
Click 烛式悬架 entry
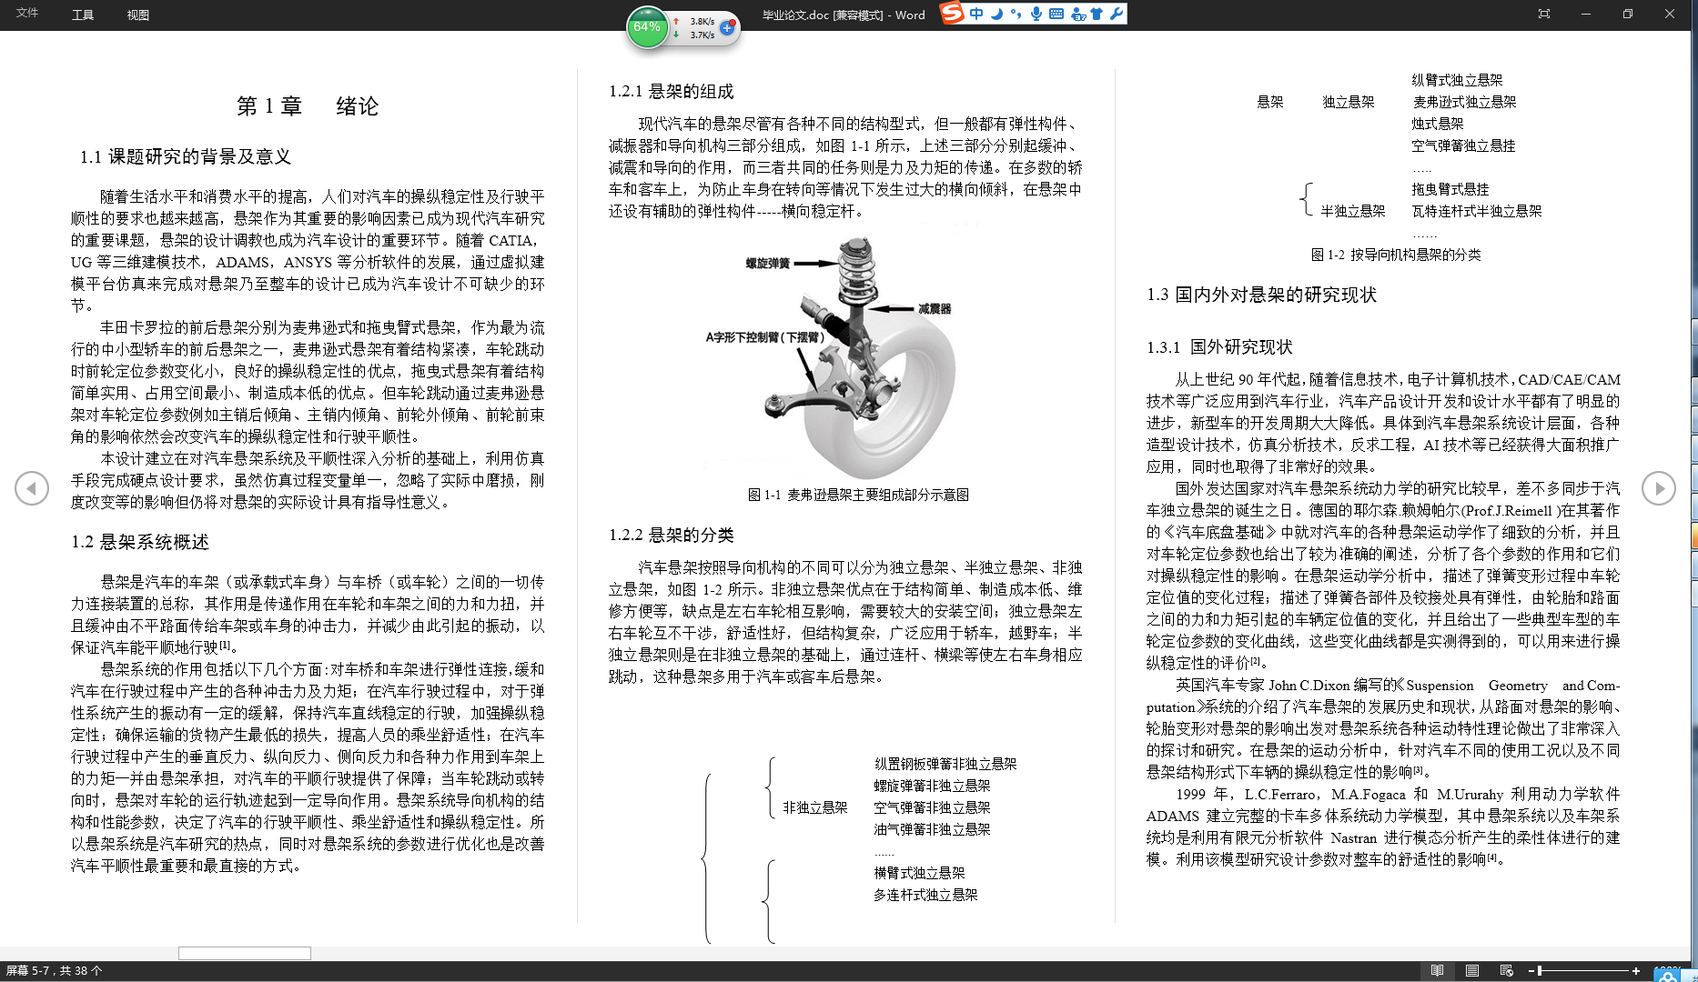[x=1438, y=124]
